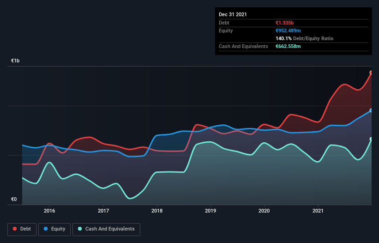
Task: Click the 2017 x-axis label
Action: [103, 211]
